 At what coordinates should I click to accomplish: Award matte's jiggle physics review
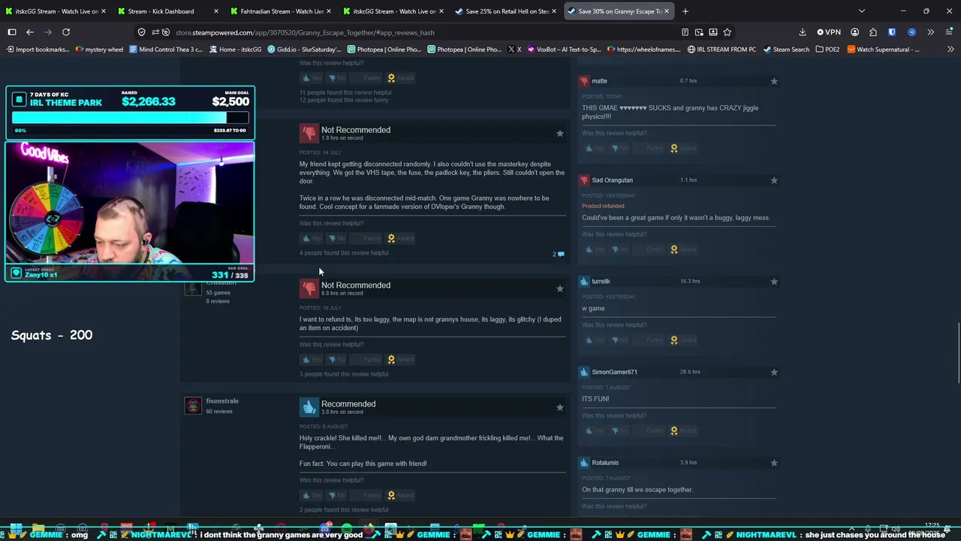(684, 148)
